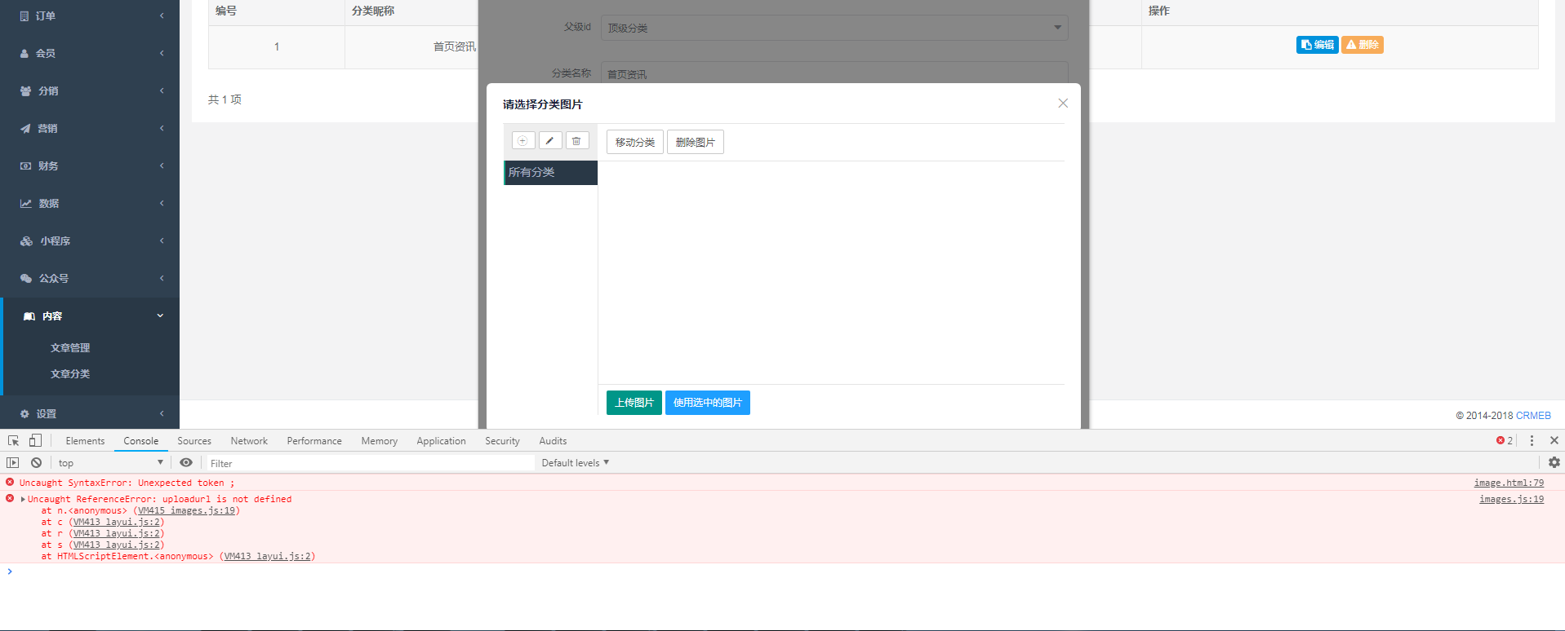1565x631 pixels.
Task: Switch to the Console tab
Action: coord(141,441)
